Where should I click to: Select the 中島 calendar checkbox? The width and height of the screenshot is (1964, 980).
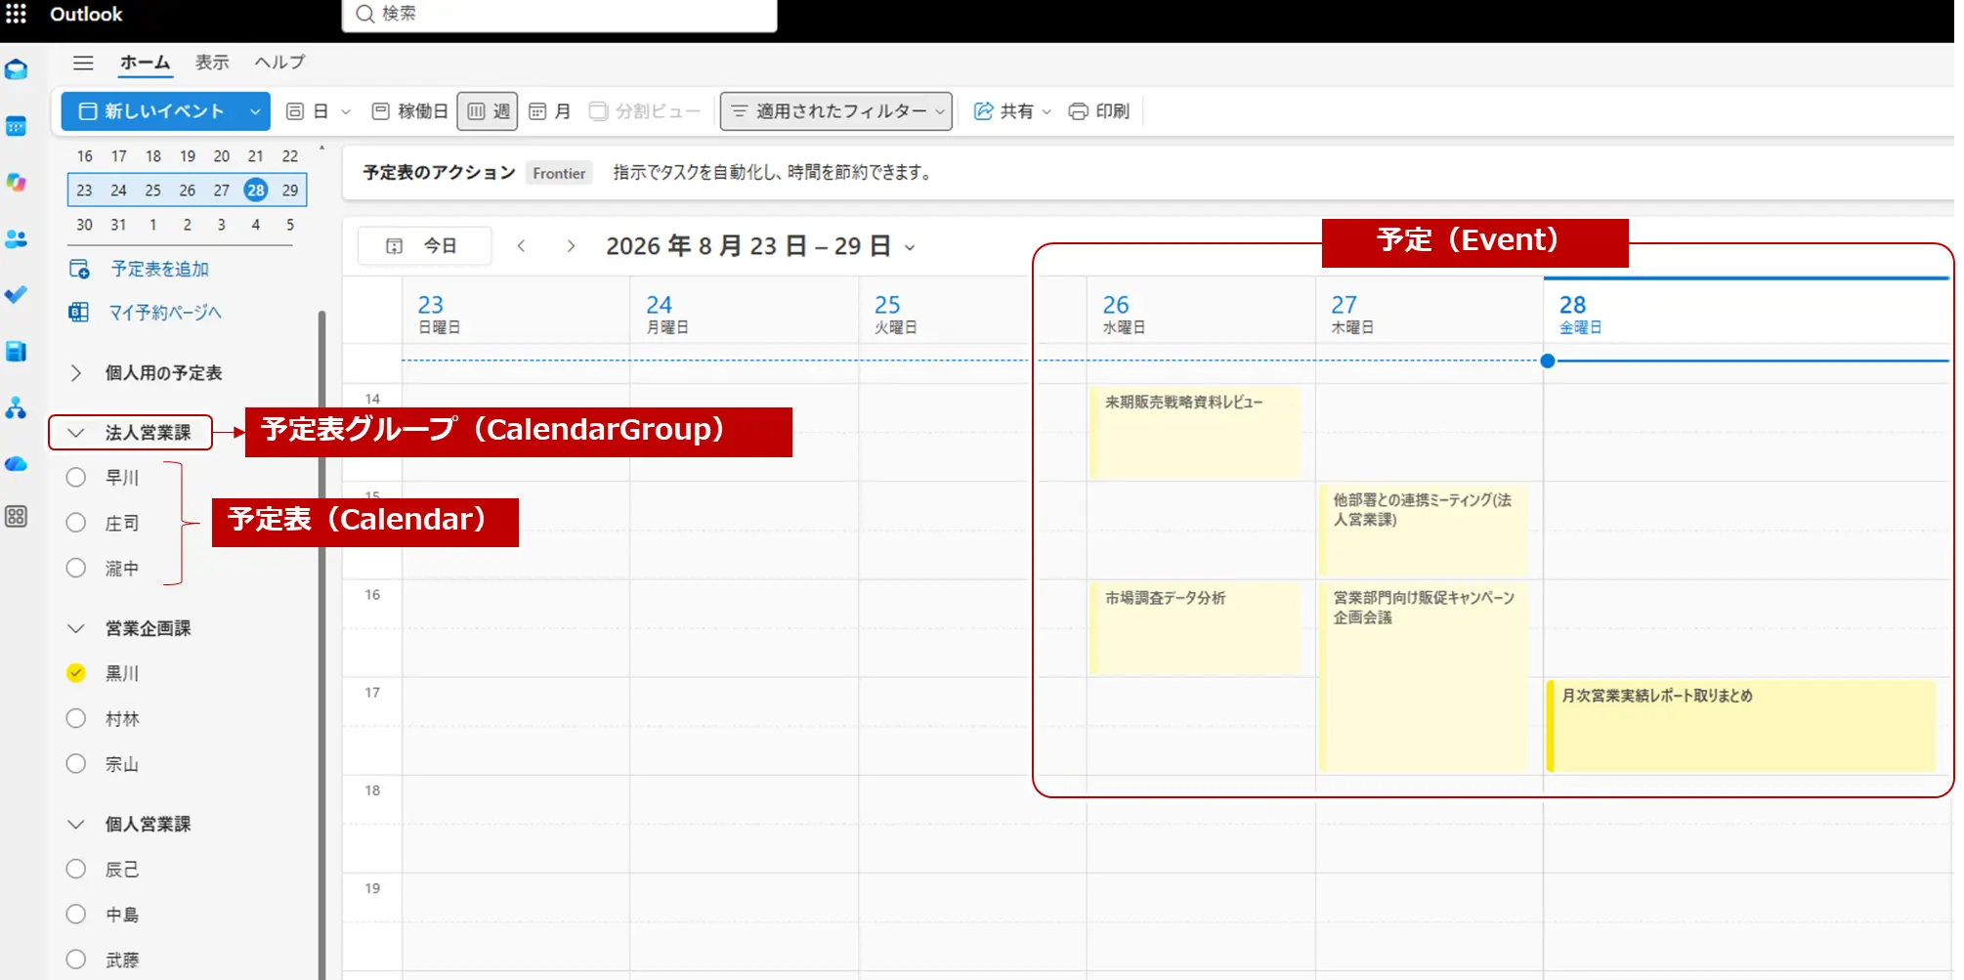(76, 915)
